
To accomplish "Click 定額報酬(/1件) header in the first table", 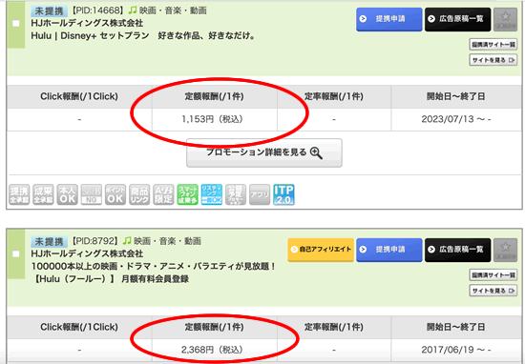I will pos(214,96).
